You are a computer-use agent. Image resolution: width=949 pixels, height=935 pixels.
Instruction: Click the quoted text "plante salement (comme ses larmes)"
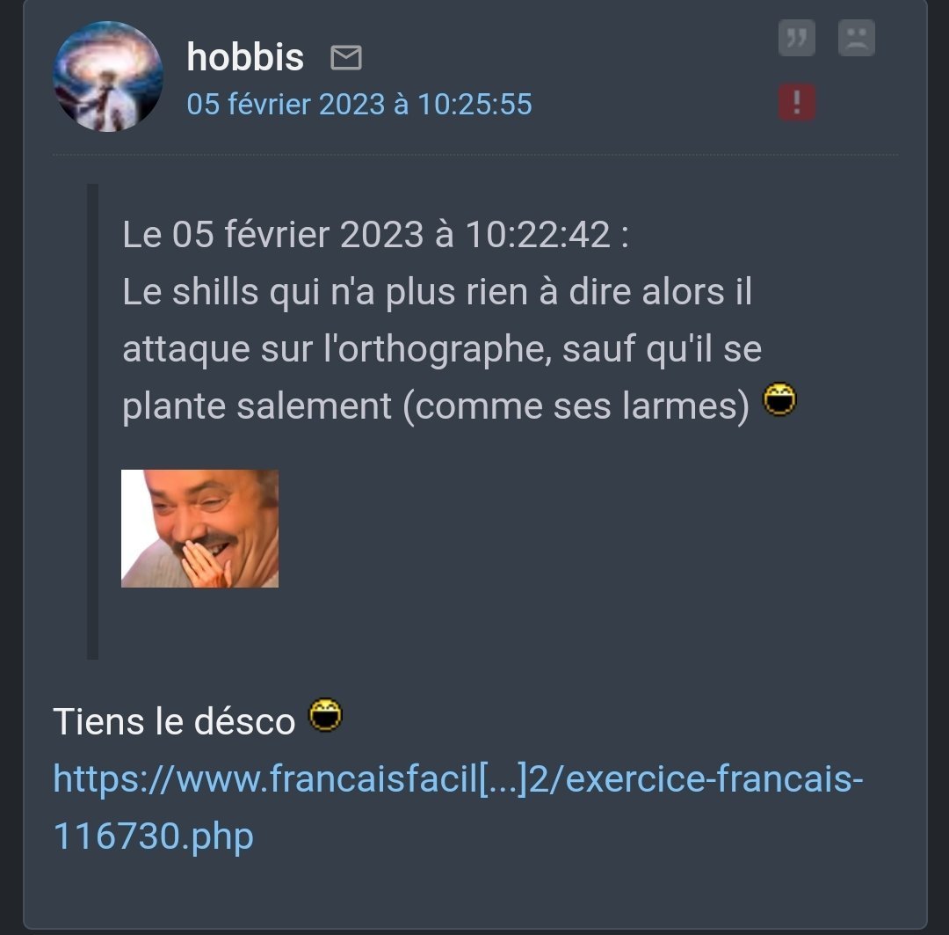(x=436, y=406)
